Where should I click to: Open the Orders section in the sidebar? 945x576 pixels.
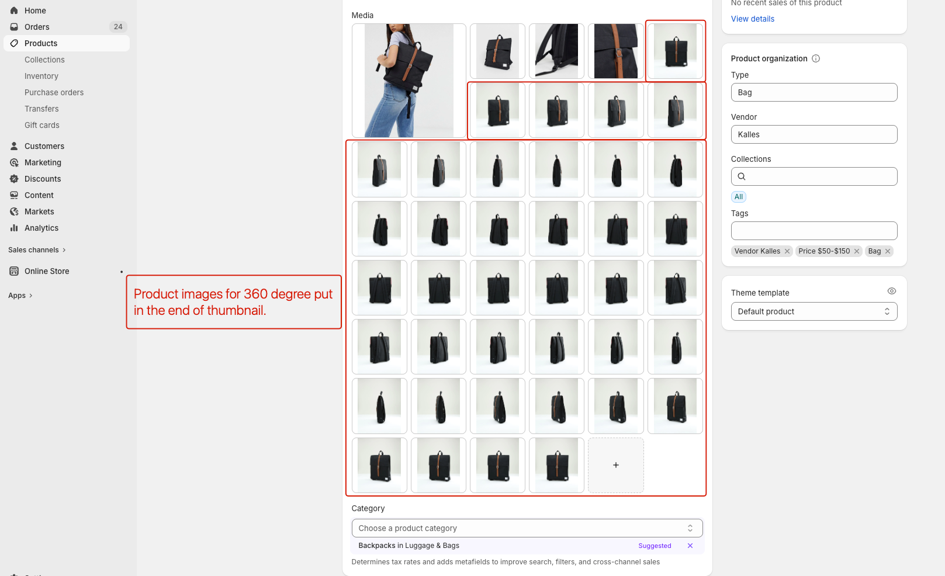[36, 26]
